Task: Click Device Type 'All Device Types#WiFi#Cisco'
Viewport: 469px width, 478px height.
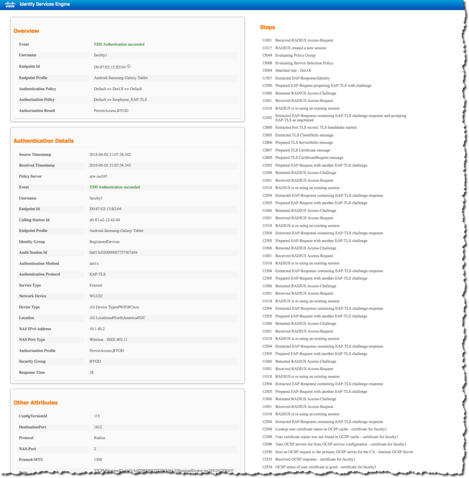Action: [114, 307]
